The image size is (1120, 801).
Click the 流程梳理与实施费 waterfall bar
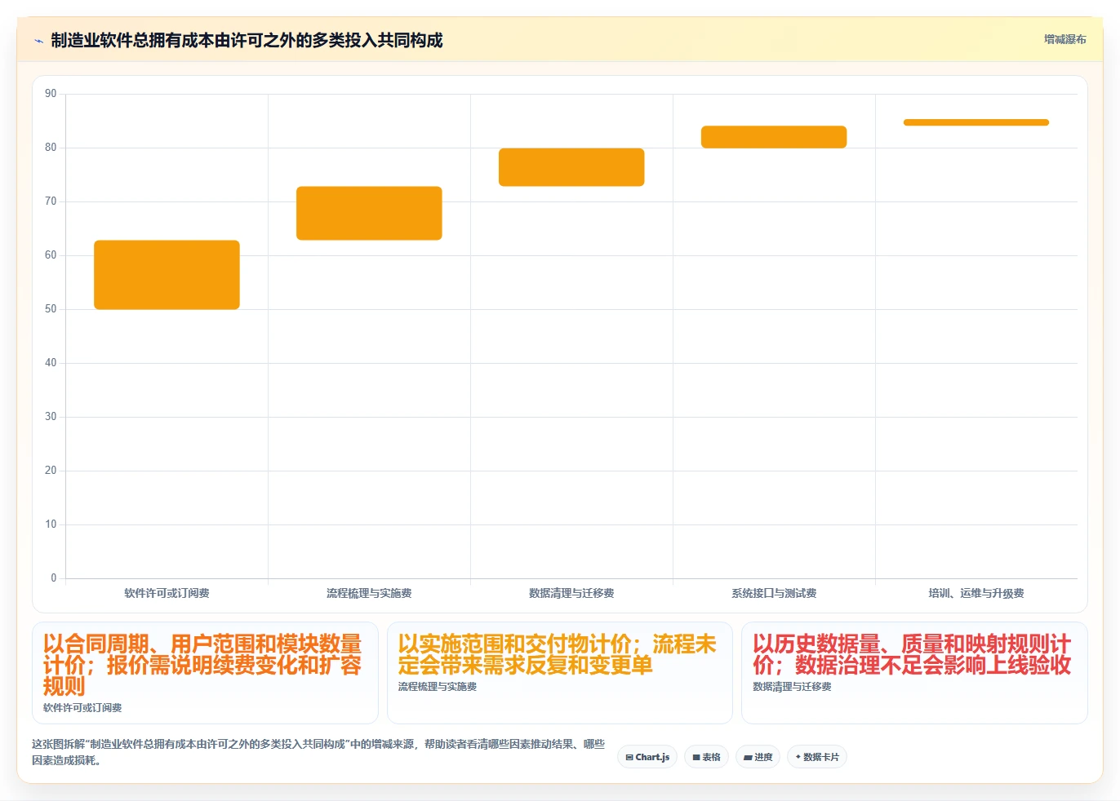point(369,213)
